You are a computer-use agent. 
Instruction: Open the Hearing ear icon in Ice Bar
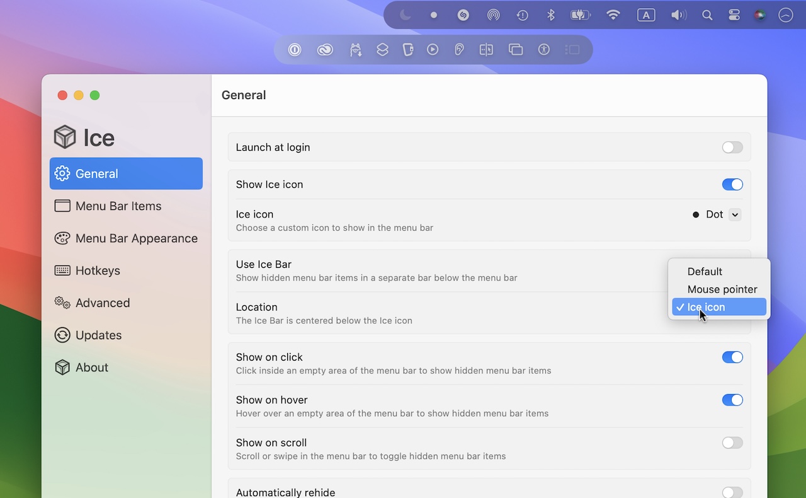[459, 49]
